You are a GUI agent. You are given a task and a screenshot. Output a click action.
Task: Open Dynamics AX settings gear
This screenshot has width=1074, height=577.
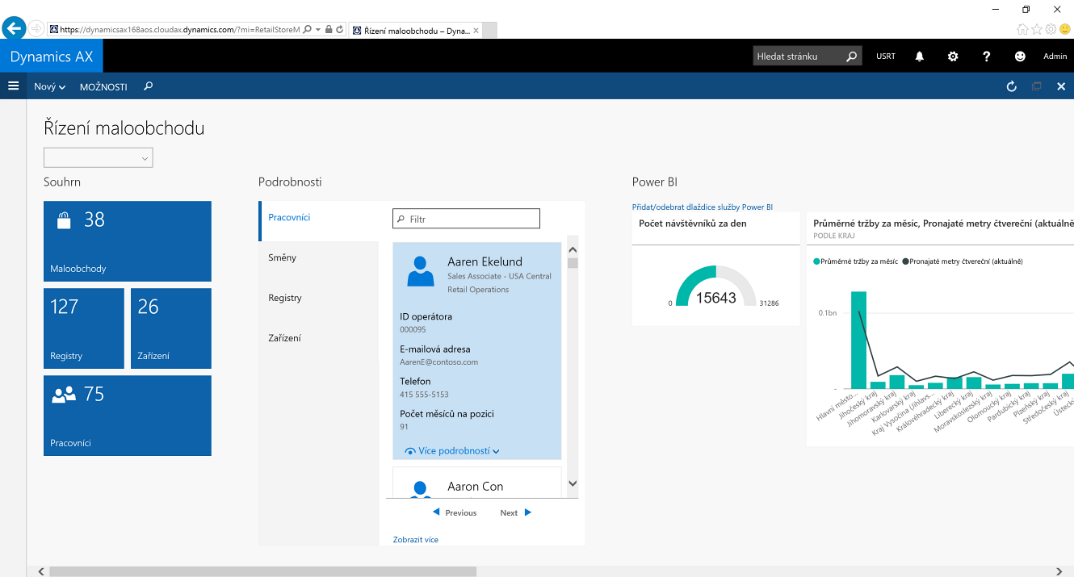(x=953, y=56)
